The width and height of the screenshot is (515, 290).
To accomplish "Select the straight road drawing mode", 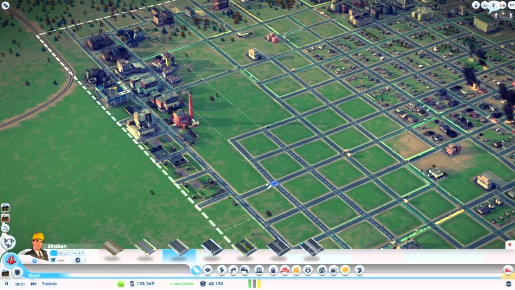I will (54, 253).
